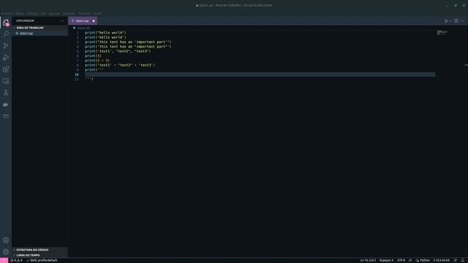Viewport: 468px width, 263px height.
Task: Change line ending via LF
Action: (x=410, y=260)
